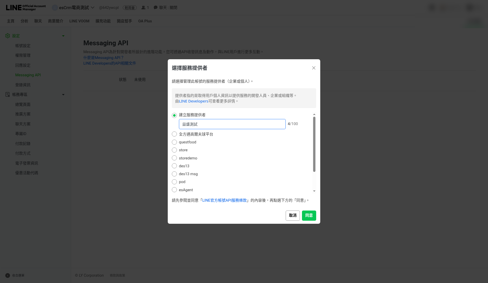Open 什麼是Messaging API？ link
The width and height of the screenshot is (488, 283).
coord(103,58)
